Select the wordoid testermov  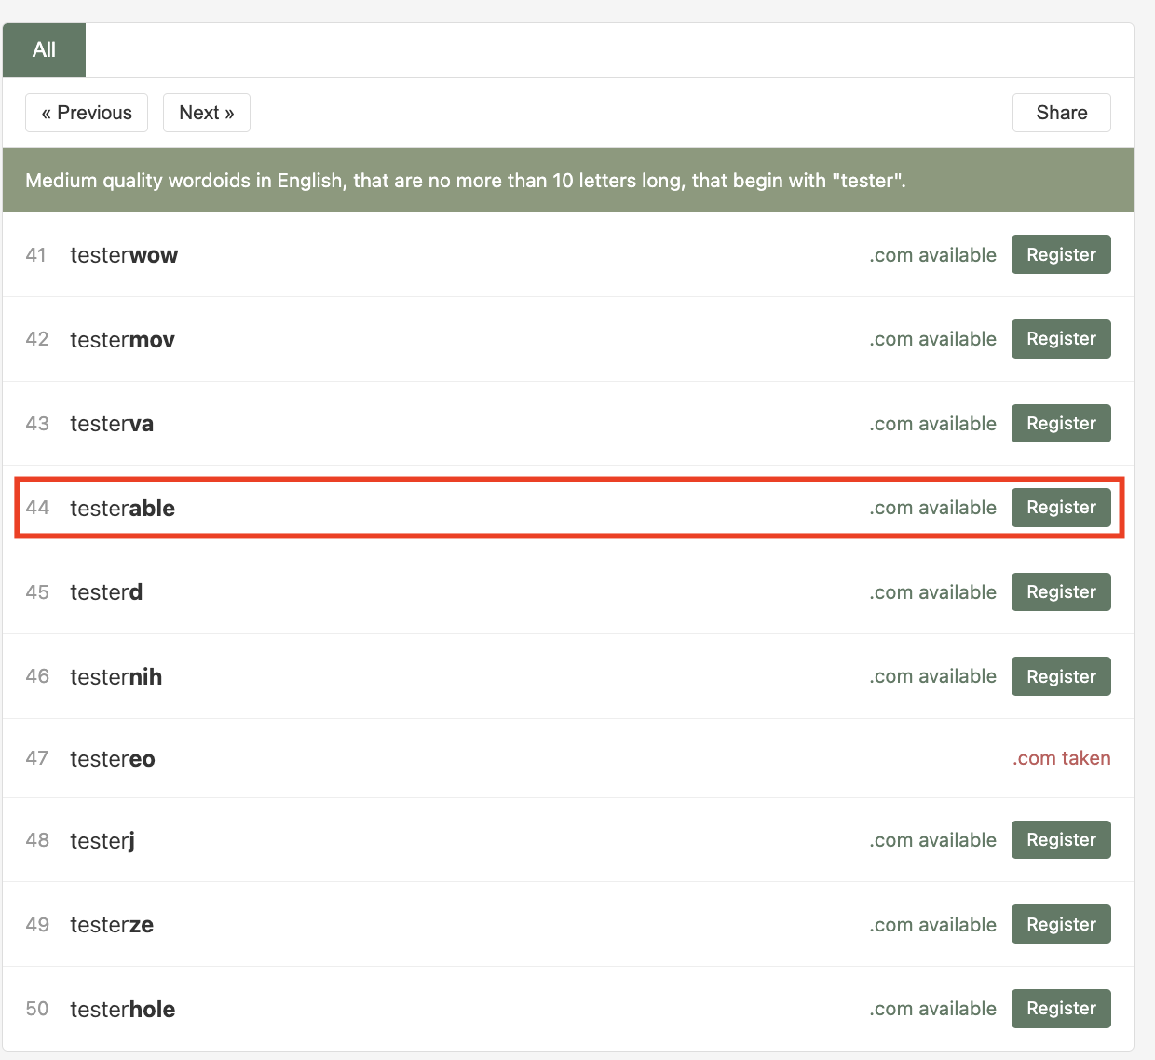click(x=122, y=340)
